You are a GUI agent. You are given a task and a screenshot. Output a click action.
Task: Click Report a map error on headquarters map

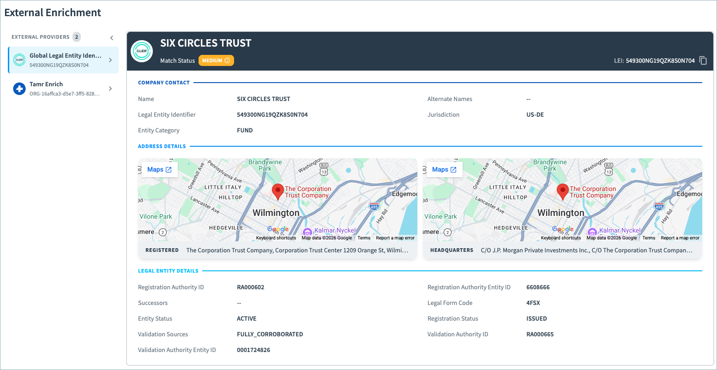(x=680, y=238)
